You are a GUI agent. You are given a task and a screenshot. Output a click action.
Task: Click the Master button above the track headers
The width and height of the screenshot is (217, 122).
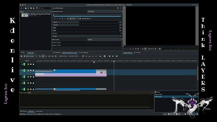pyautogui.click(x=27, y=61)
